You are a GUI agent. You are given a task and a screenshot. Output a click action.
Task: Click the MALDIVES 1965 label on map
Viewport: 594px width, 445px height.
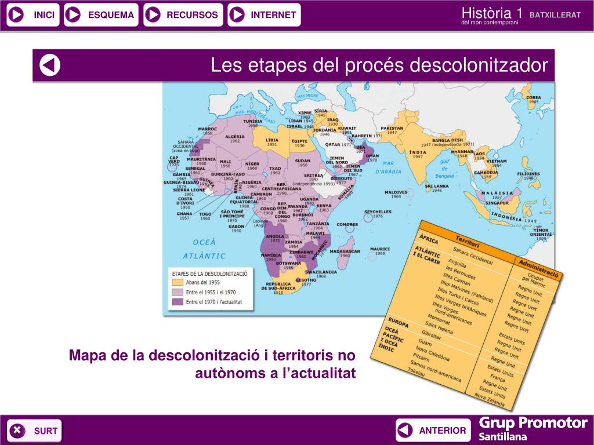tap(396, 195)
